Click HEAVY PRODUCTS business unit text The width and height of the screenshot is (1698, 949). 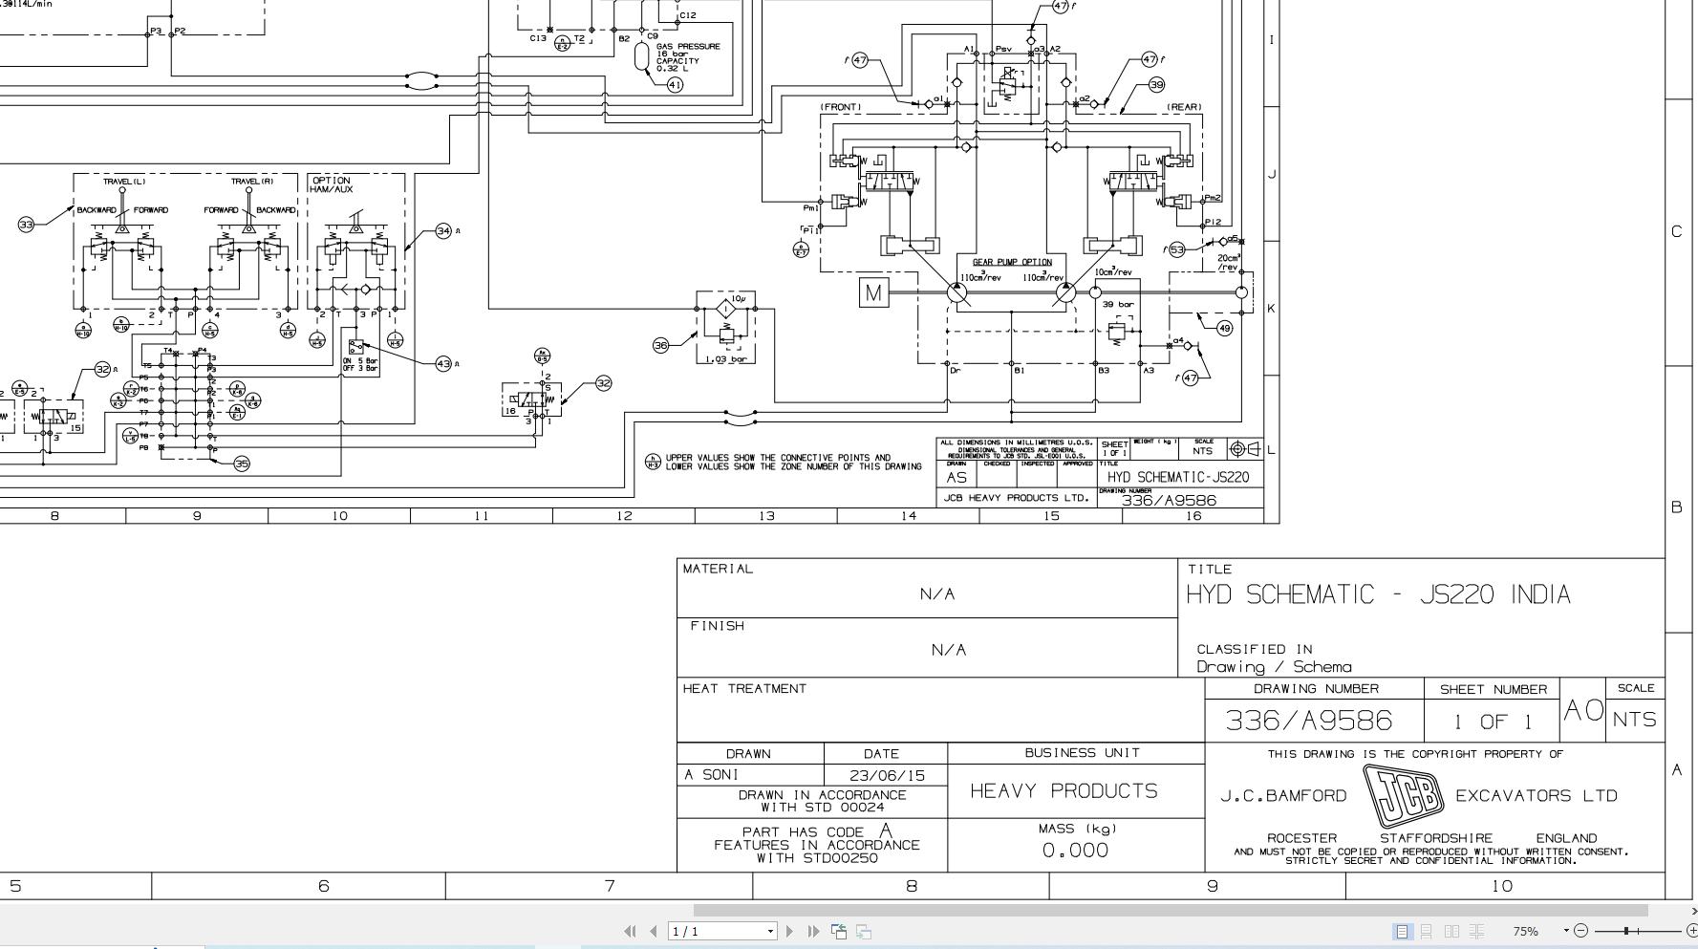(1064, 791)
